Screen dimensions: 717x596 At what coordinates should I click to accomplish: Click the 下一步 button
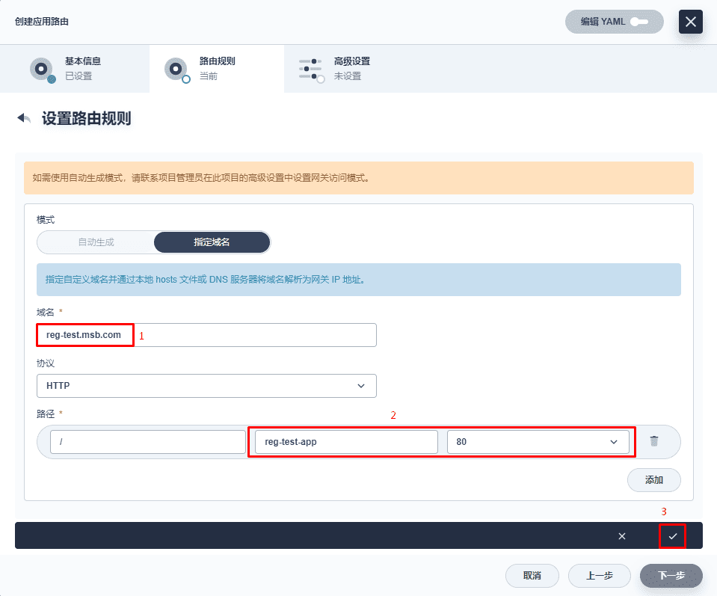pyautogui.click(x=671, y=575)
